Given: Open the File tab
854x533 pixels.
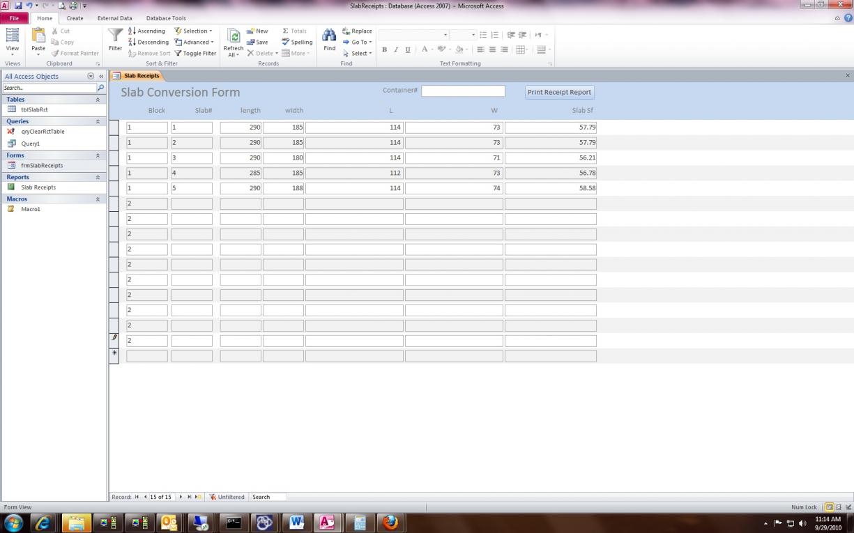Looking at the screenshot, I should [x=14, y=18].
